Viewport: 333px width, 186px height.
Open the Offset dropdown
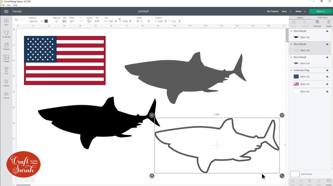(x=72, y=21)
